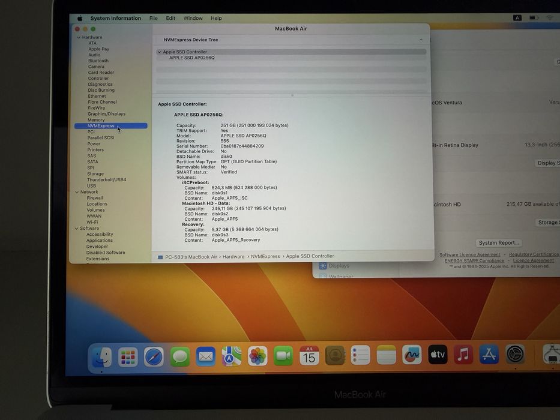Screen dimensions: 560x420
Task: Select Camera in the Hardware list
Action: (x=96, y=67)
